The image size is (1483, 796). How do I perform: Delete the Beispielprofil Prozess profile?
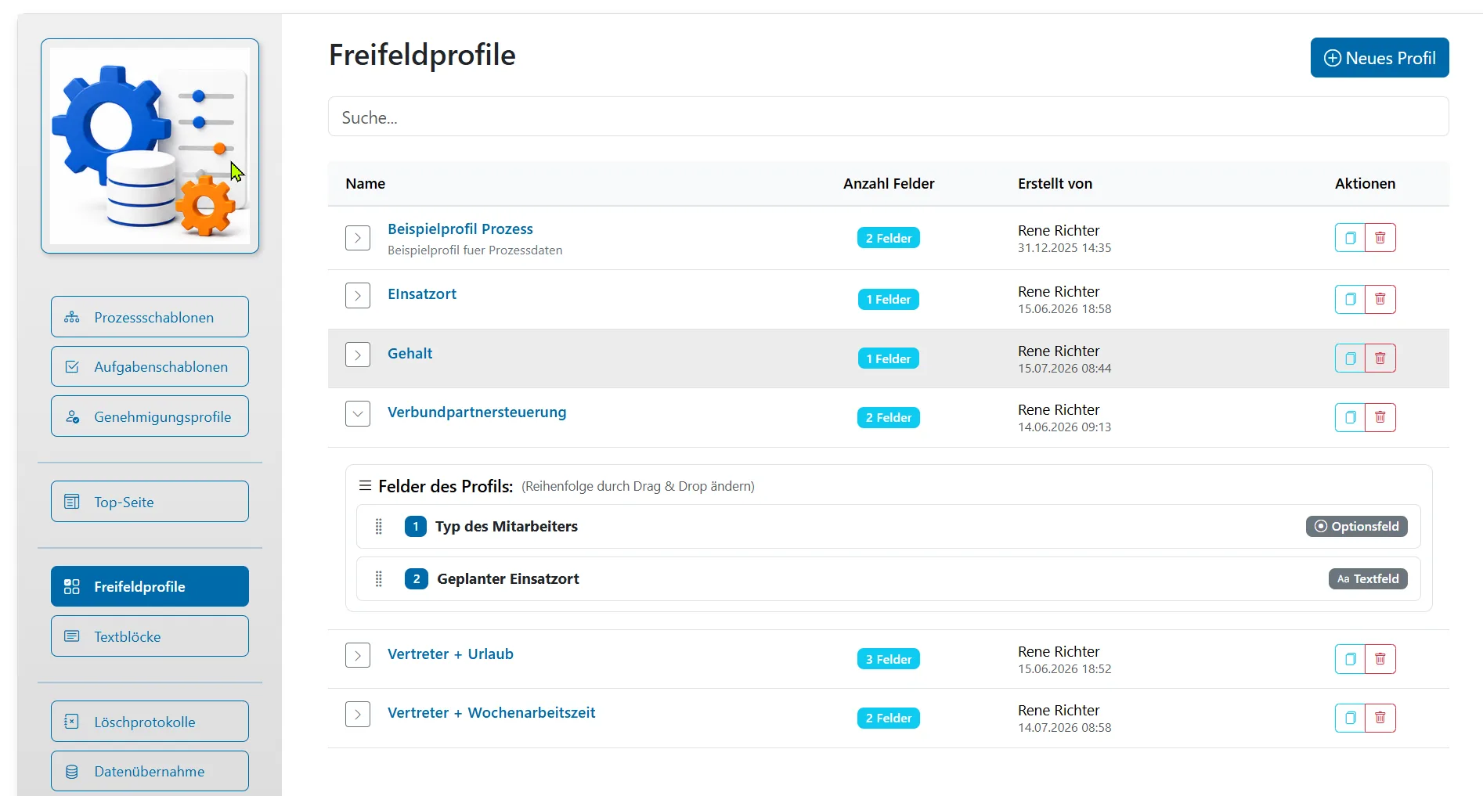click(x=1380, y=238)
